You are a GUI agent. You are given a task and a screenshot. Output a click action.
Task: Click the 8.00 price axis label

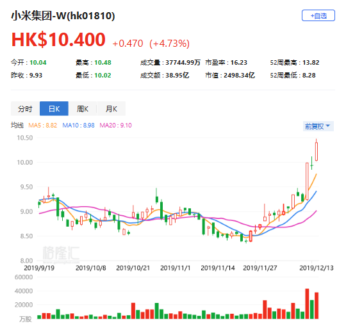26,261
